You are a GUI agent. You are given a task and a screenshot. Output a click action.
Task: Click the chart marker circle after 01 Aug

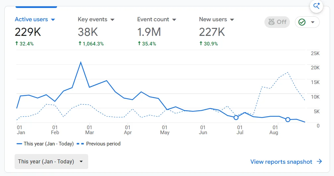(288, 120)
